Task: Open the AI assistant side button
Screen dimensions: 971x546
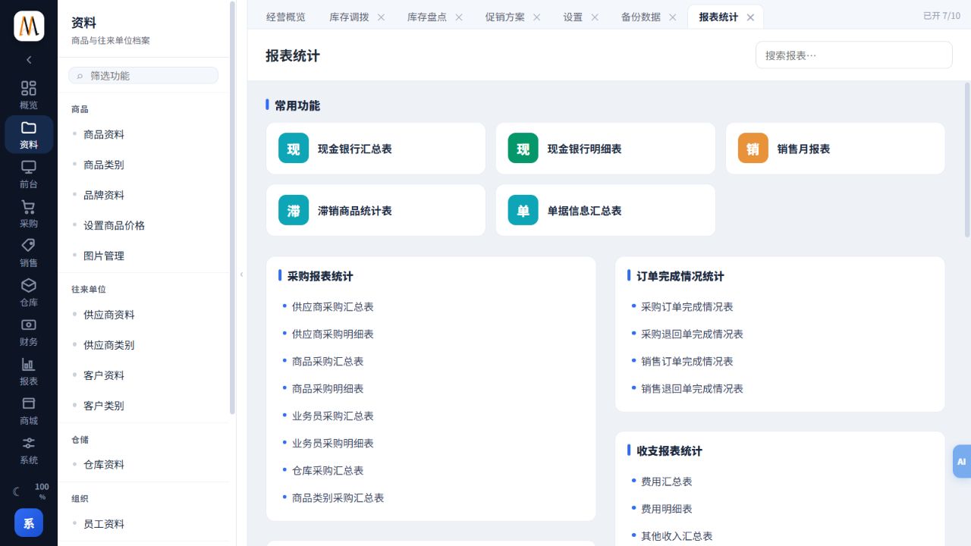Action: 962,461
